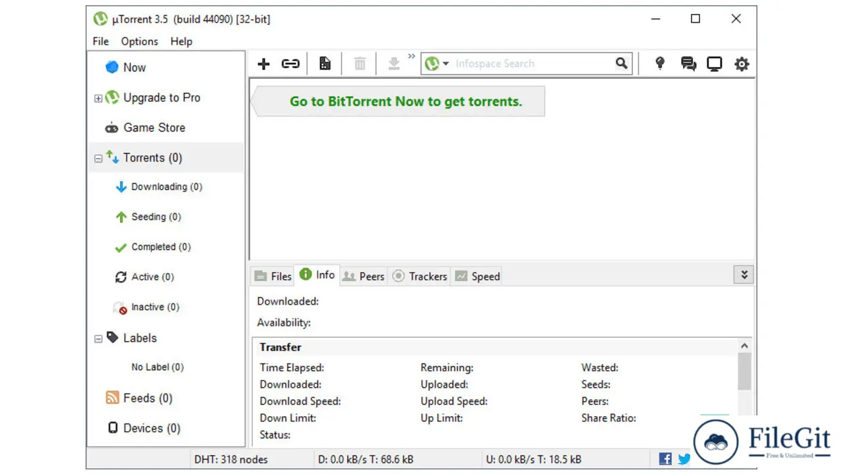
Task: Click the upload speed status U: 0.0 kB/s
Action: point(533,460)
